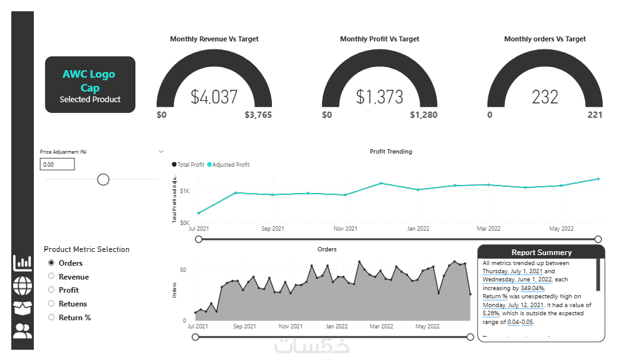Click the Price Adjustment value input box
Viewport: 624px width, 361px height.
(57, 164)
